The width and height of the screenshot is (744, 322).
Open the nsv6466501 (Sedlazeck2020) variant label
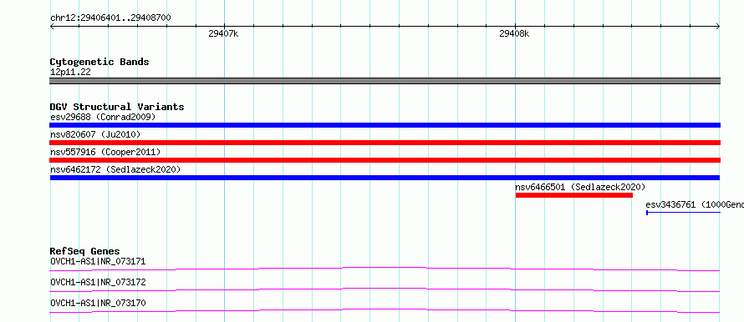pos(580,187)
